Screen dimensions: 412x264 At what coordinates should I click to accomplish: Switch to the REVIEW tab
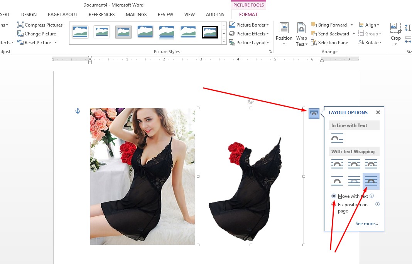click(x=165, y=15)
